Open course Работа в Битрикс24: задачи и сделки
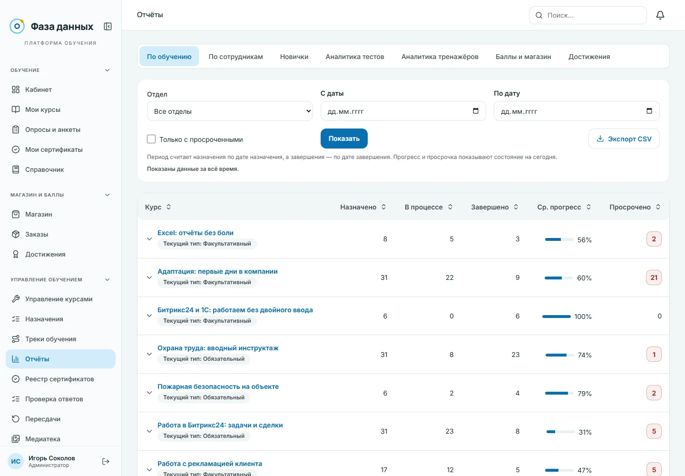Viewport: 685px width, 476px height. [220, 425]
